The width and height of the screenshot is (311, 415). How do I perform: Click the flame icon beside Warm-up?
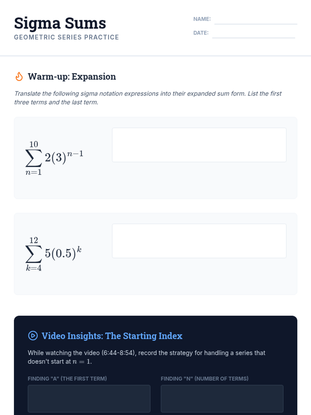(x=19, y=77)
